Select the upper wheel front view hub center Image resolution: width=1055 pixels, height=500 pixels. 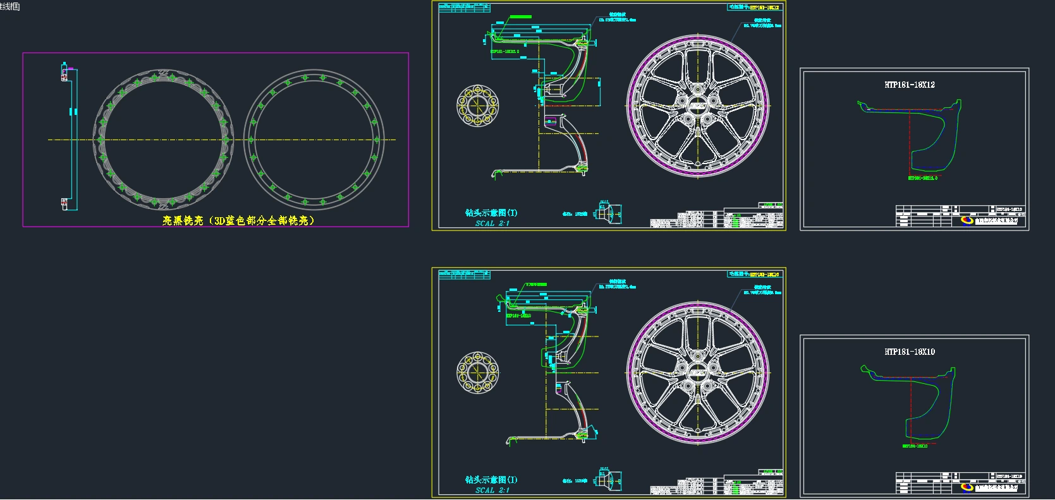pos(698,105)
